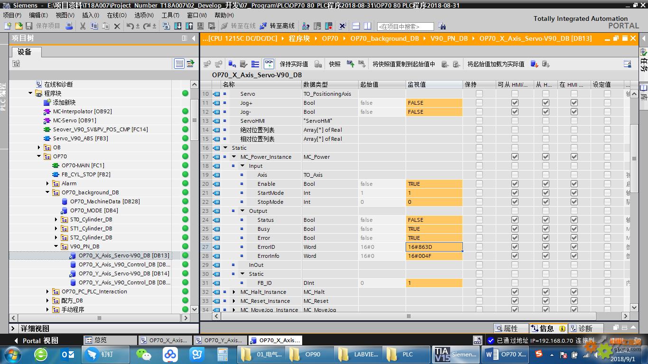Viewport: 648px width, 364px height.
Task: Click the 转至离线 go offline button
Action: (x=277, y=26)
